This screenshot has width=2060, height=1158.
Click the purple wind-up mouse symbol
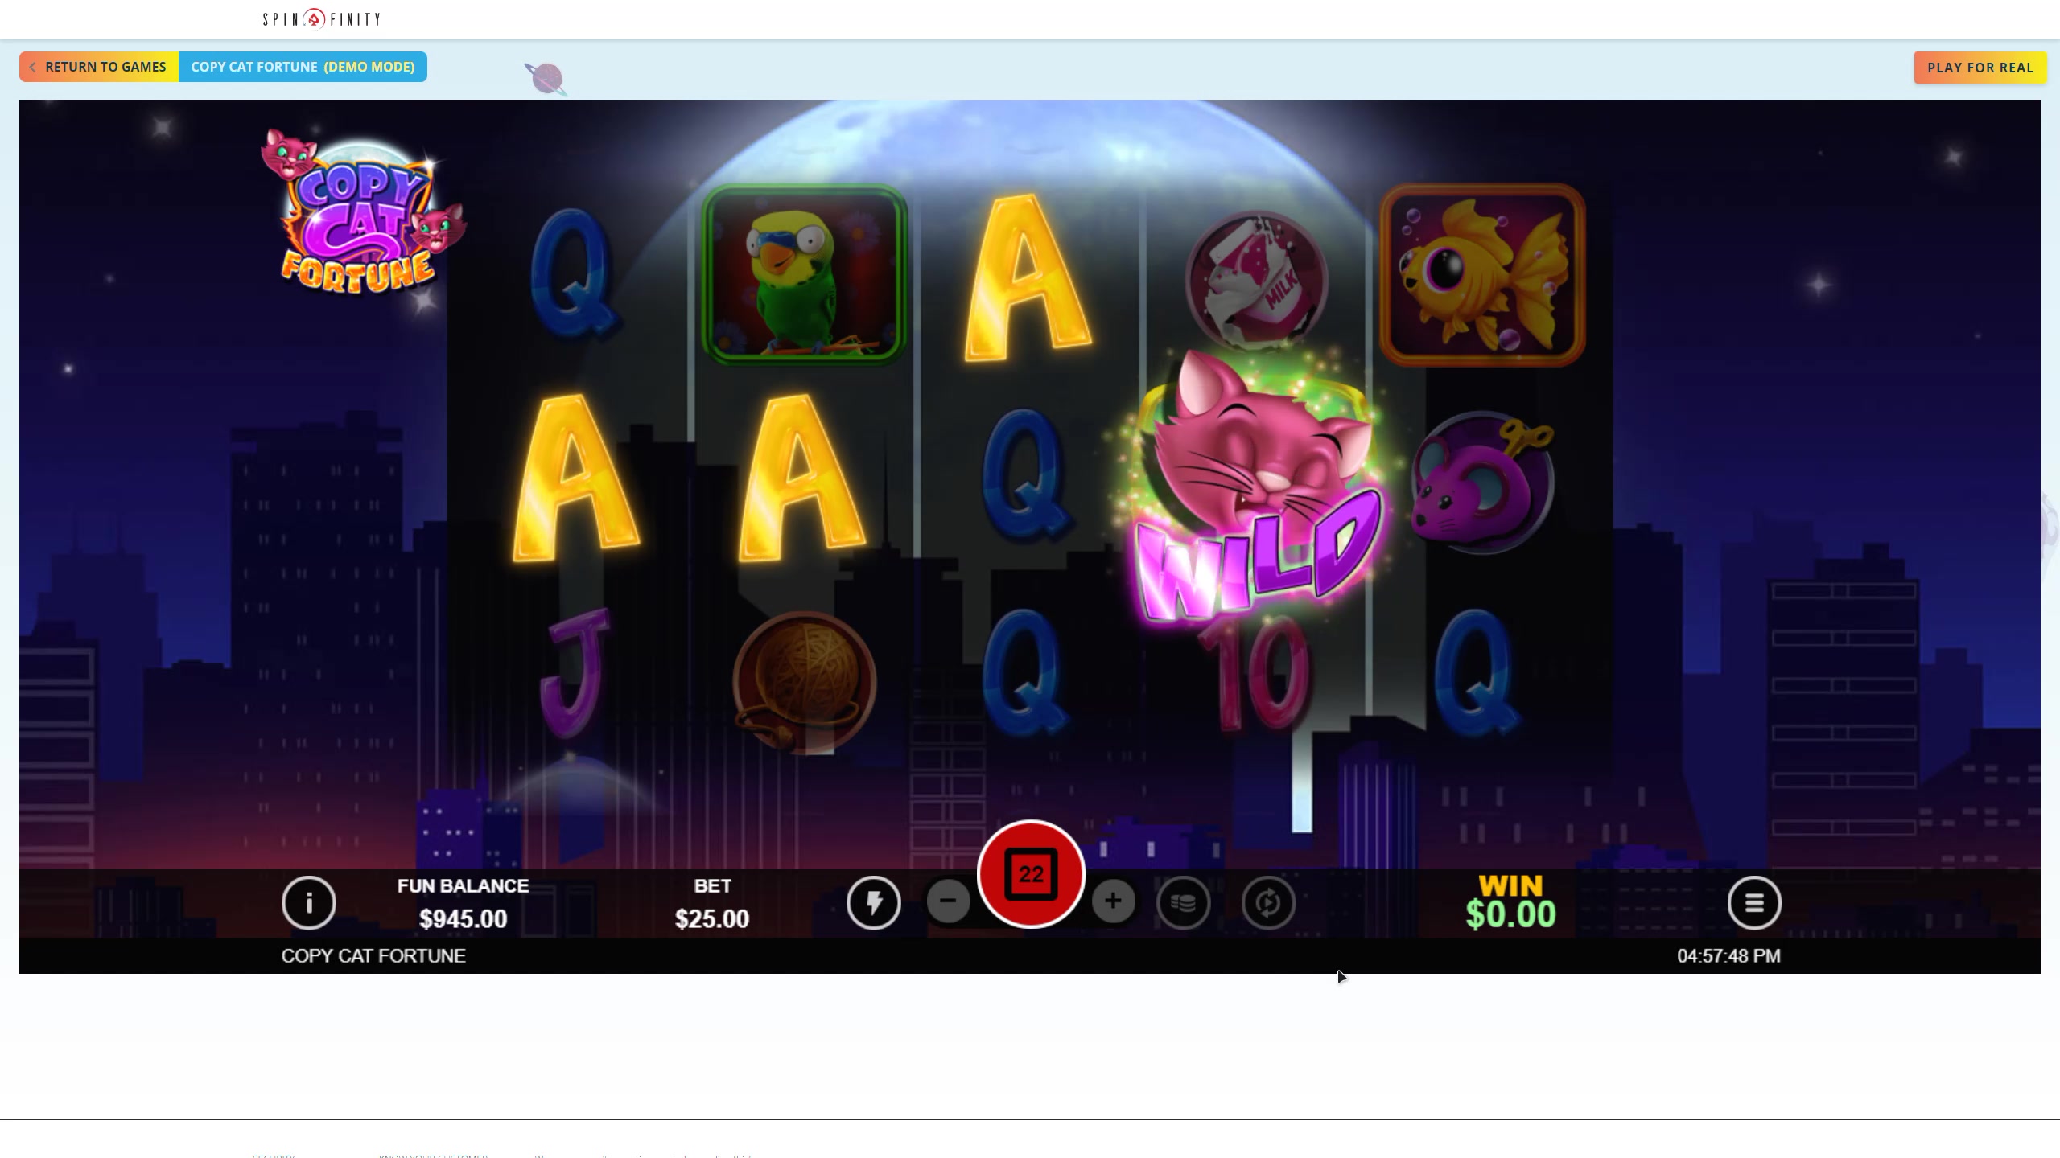point(1482,482)
